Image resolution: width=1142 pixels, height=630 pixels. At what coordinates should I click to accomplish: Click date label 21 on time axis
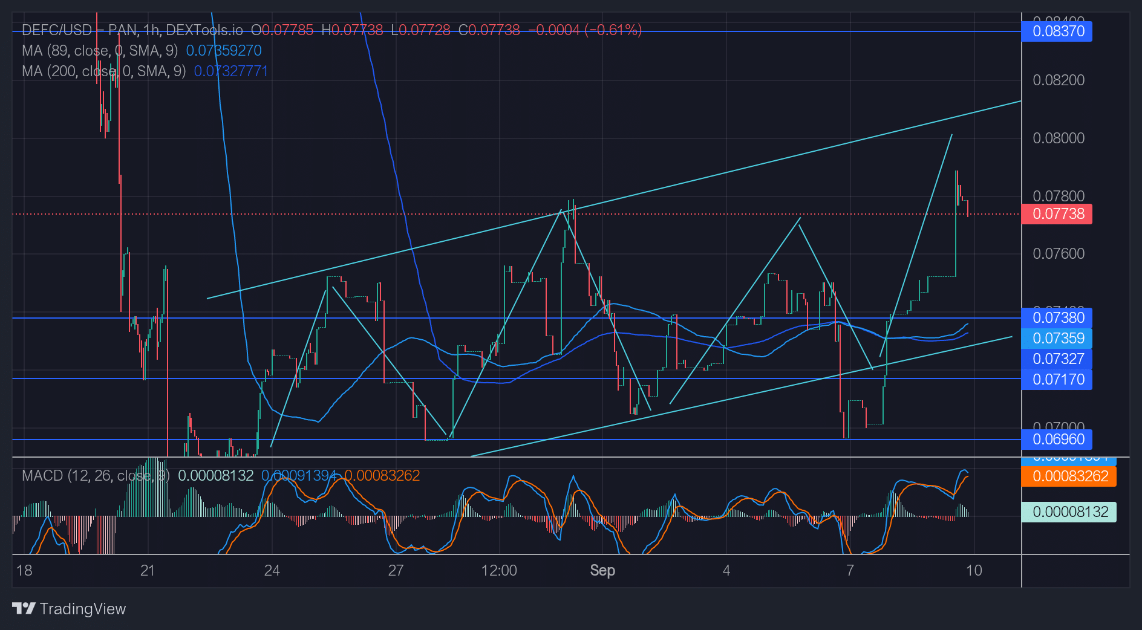click(x=148, y=570)
